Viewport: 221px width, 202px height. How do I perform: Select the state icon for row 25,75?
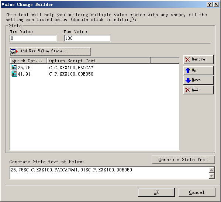(14, 67)
